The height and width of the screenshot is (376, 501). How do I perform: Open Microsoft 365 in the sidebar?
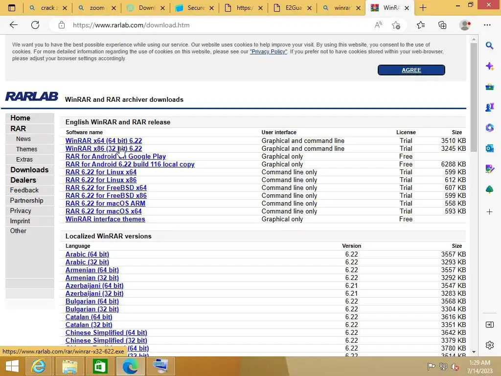tap(489, 128)
